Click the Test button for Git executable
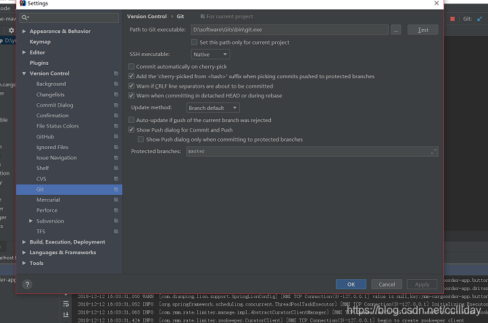The height and width of the screenshot is (323, 488). (422, 30)
